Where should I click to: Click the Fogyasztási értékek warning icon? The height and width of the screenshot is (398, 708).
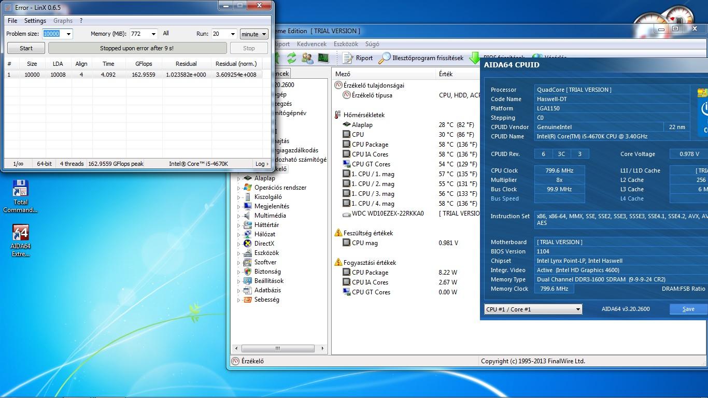click(x=338, y=263)
